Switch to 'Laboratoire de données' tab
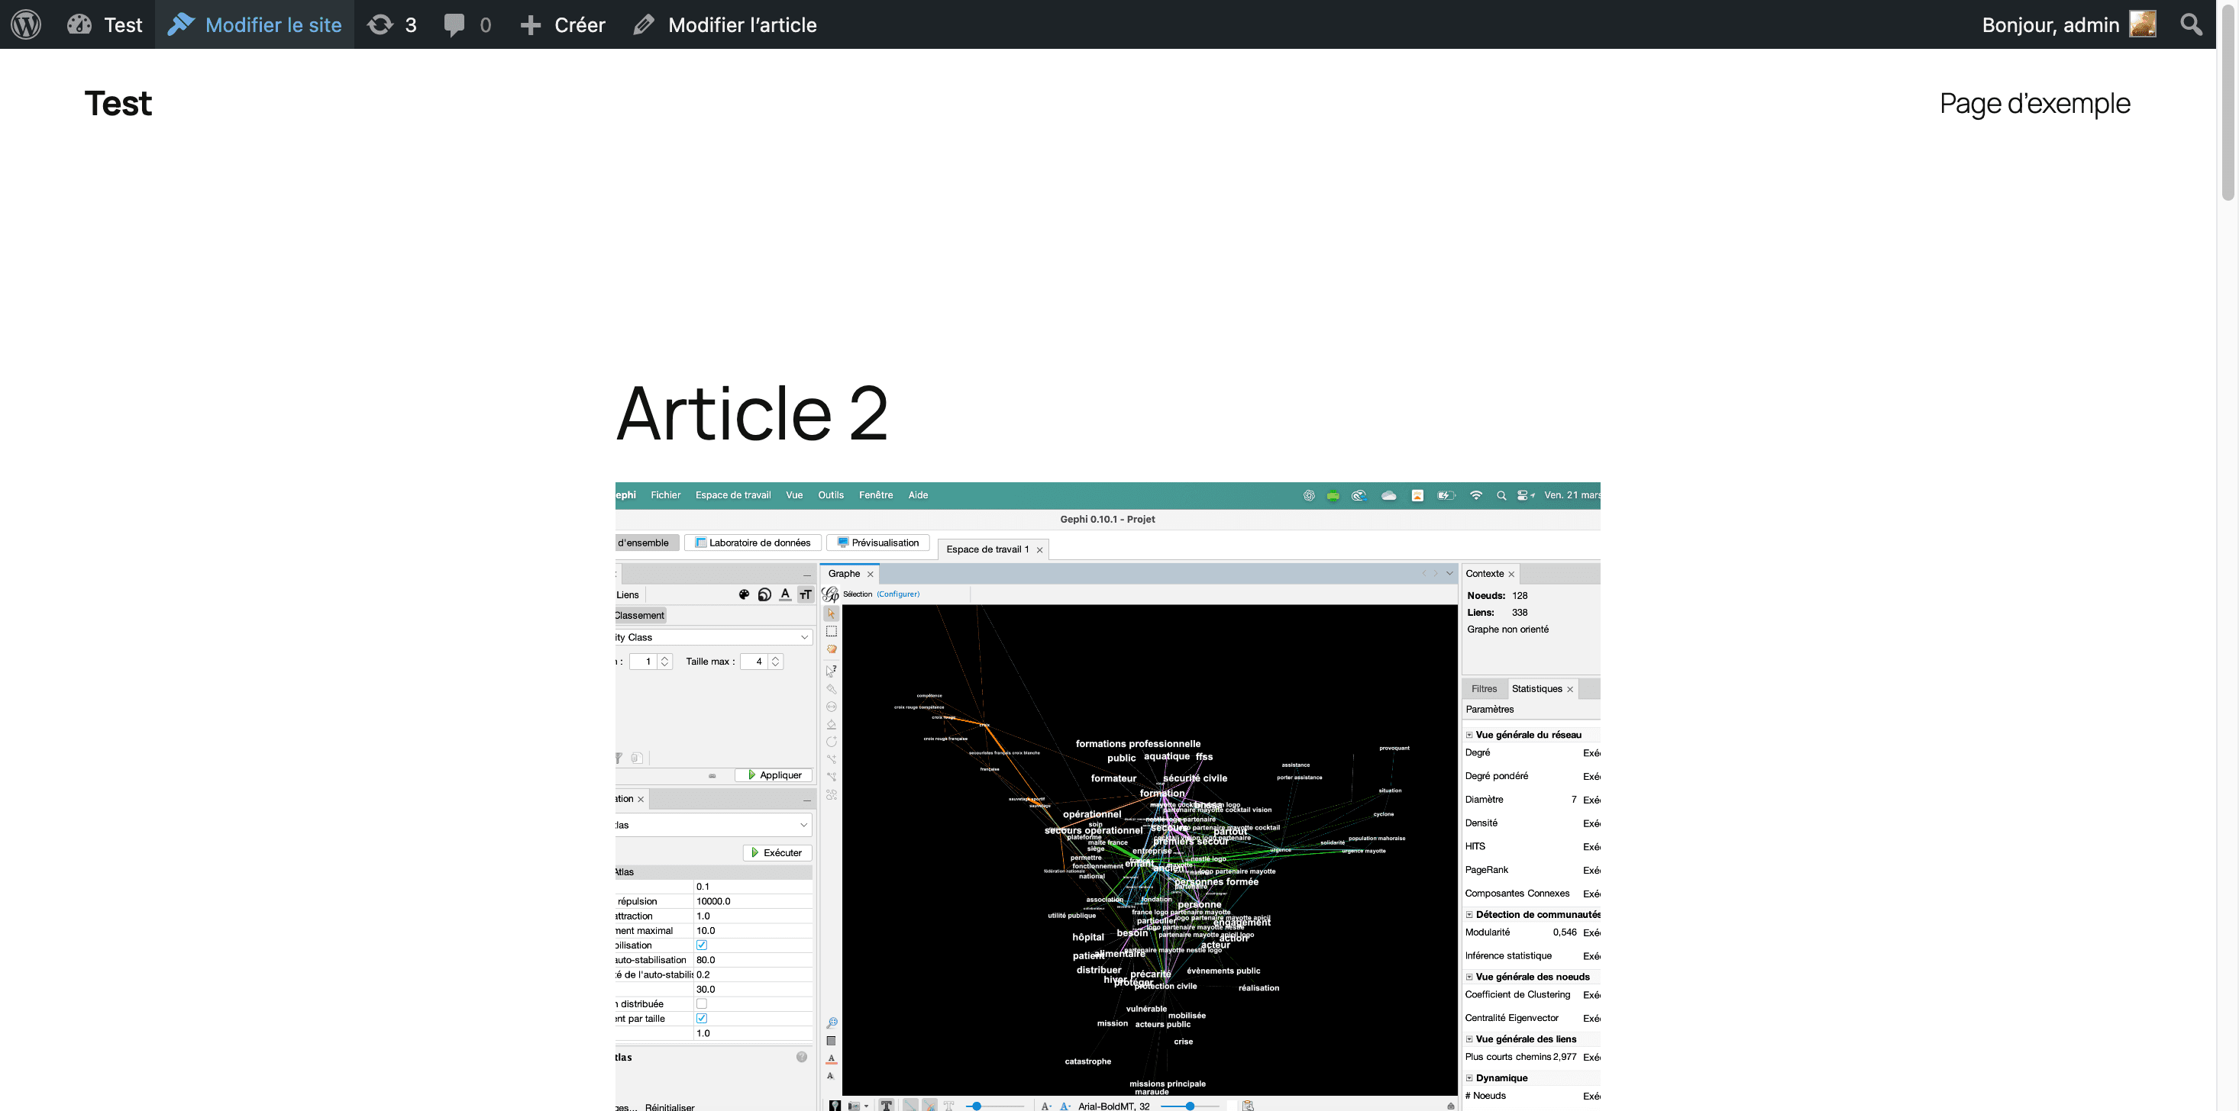This screenshot has width=2239, height=1111. click(753, 543)
